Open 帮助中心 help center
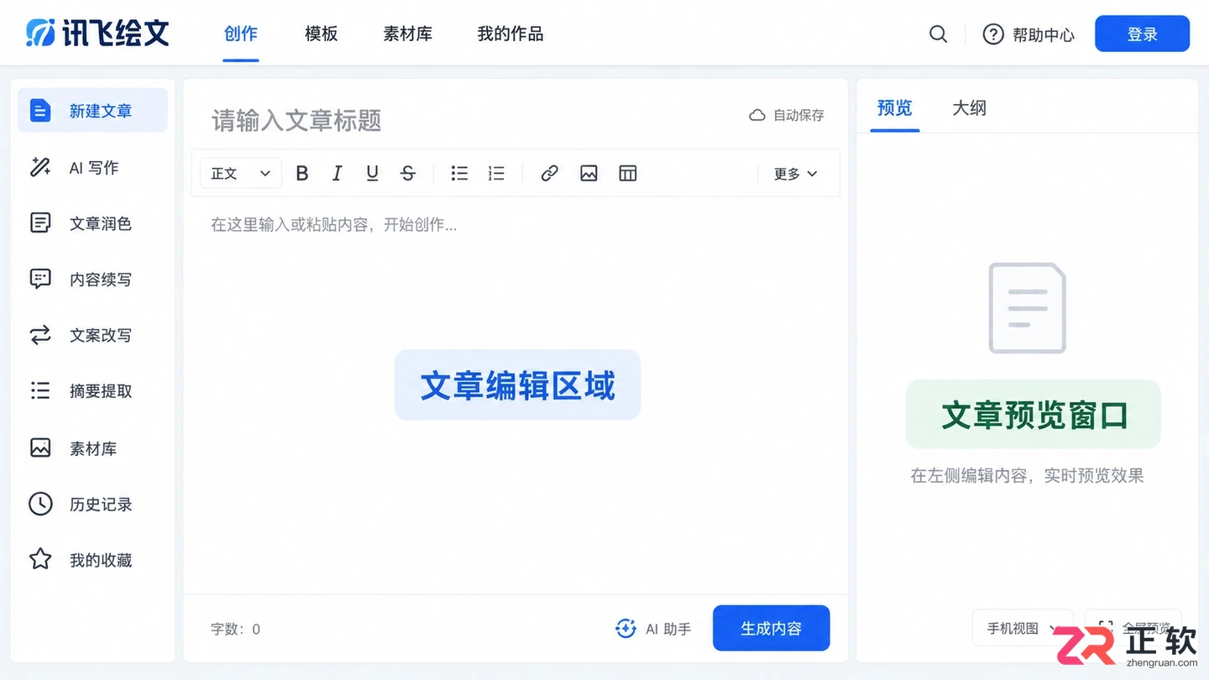The image size is (1209, 680). click(1028, 34)
